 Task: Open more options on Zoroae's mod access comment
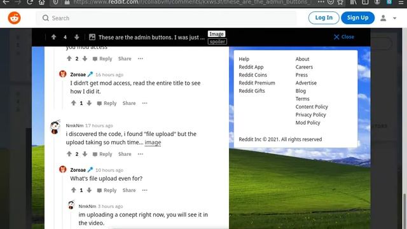(145, 103)
